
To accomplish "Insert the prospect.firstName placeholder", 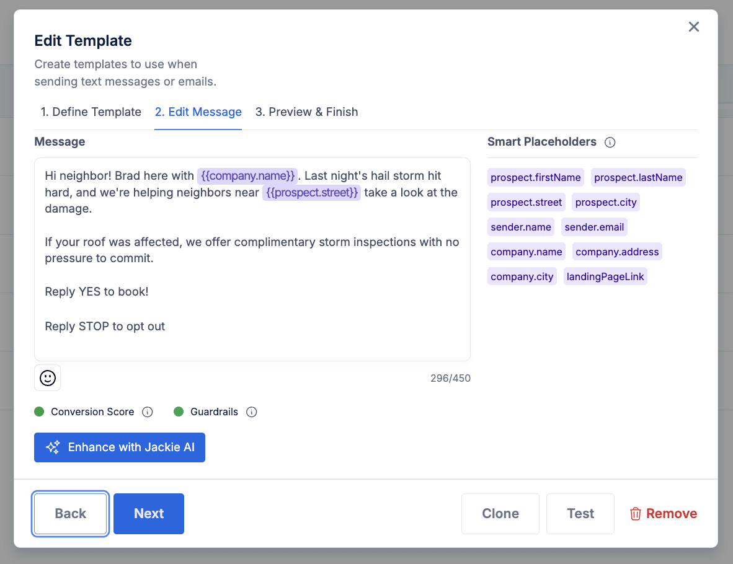I will click(536, 177).
